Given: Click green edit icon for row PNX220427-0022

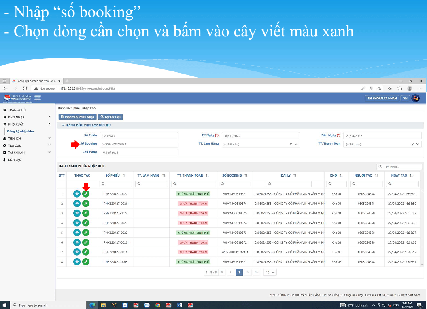Looking at the screenshot, I should (86, 233).
